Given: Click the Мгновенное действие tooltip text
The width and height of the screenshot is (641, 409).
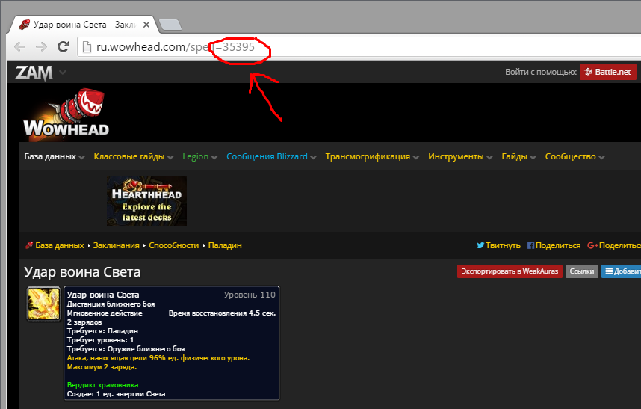Looking at the screenshot, I should point(105,313).
